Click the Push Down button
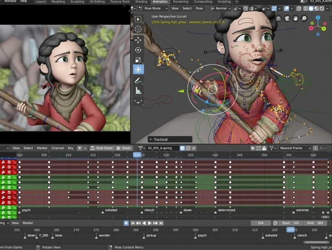Screen dimensions: 332x250 [101, 148]
